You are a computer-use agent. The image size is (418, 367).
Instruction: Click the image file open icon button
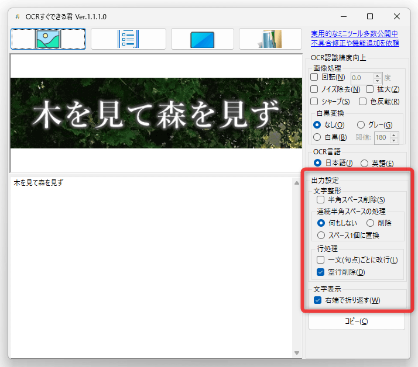(x=48, y=39)
